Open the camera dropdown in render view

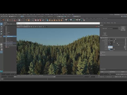[x=27, y=27]
